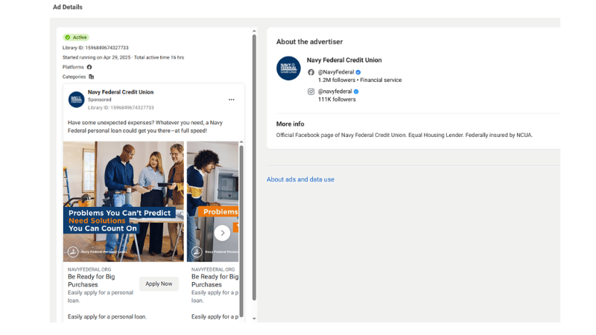Click the next arrow on the ad carousel
This screenshot has height=335, width=596.
(222, 233)
